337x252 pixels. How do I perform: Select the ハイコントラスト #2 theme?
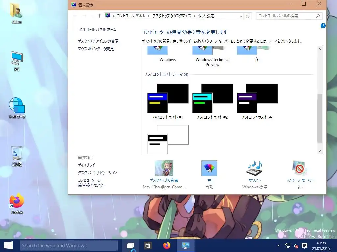tap(212, 102)
